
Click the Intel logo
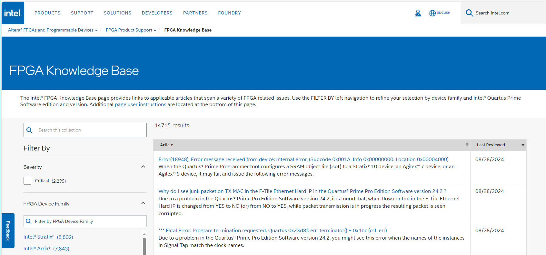coord(13,13)
